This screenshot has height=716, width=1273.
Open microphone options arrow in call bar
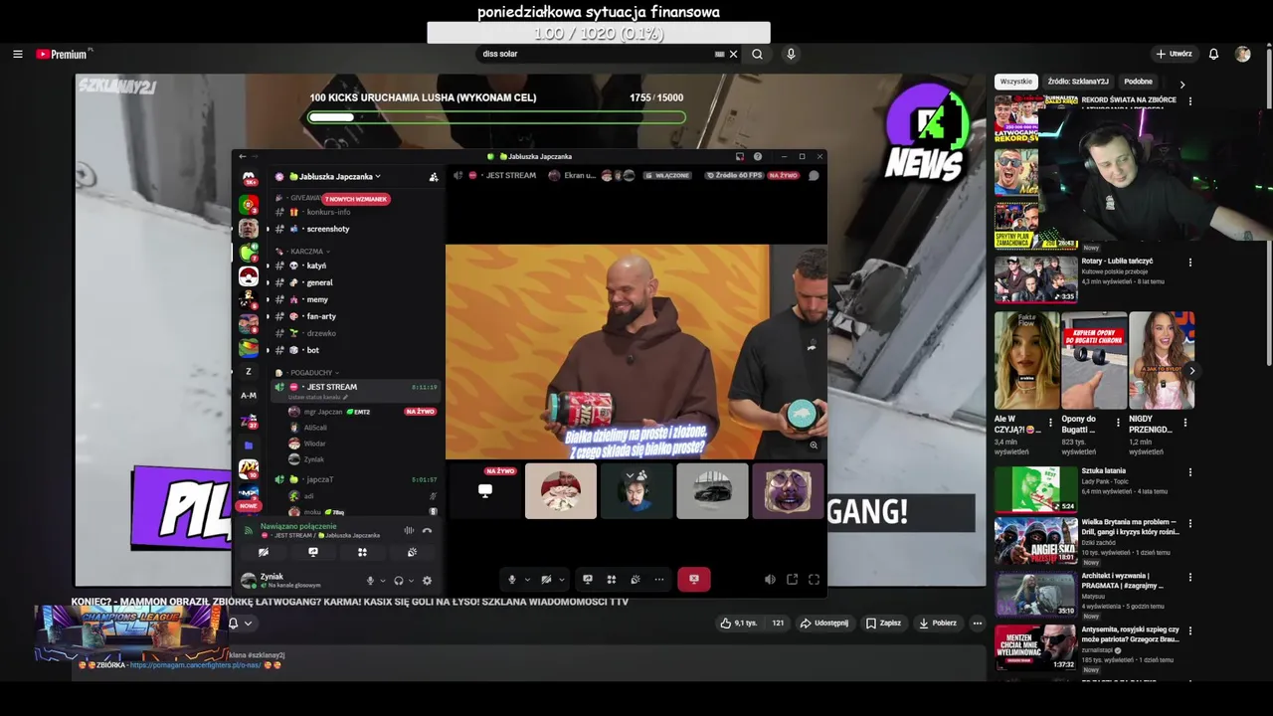[527, 579]
